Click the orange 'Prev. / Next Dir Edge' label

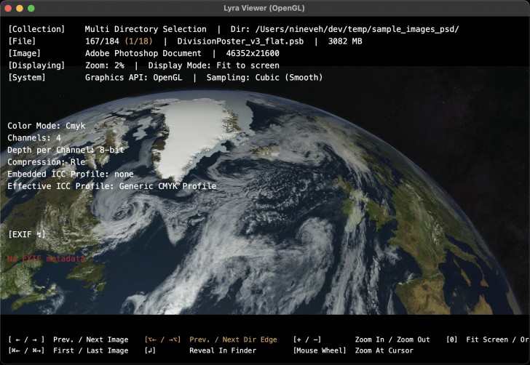tap(233, 340)
